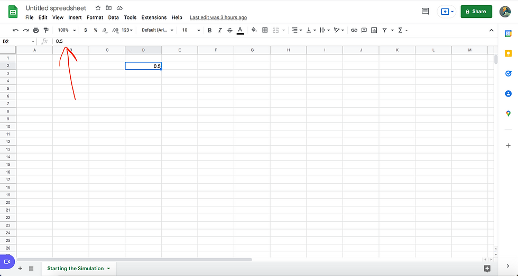Open the View menu
The height and width of the screenshot is (276, 518).
pos(58,17)
